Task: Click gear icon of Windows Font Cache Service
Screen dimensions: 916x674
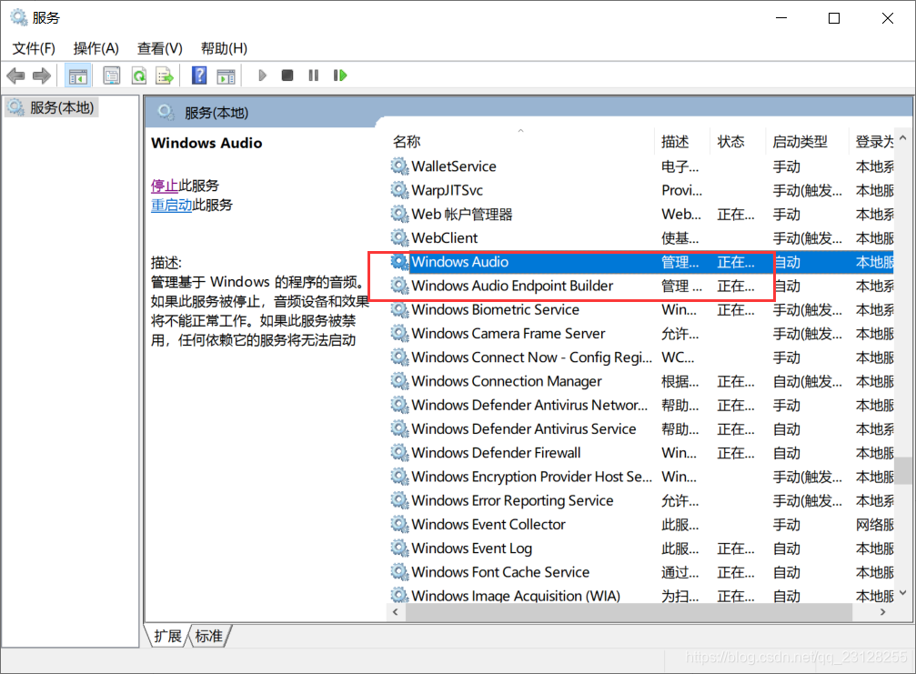Action: coord(399,572)
